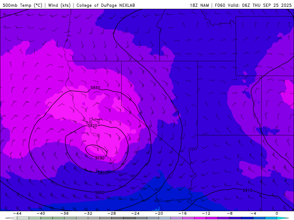294x220 pixels.
Task: Click the -4 colorbar label
Action: tap(253, 213)
